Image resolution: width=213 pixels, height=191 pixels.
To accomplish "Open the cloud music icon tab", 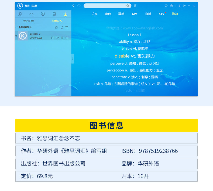I will pos(31,14).
